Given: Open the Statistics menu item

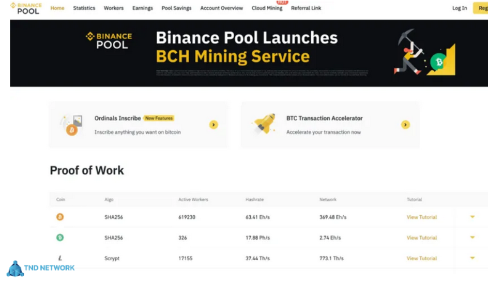Looking at the screenshot, I should tap(84, 8).
